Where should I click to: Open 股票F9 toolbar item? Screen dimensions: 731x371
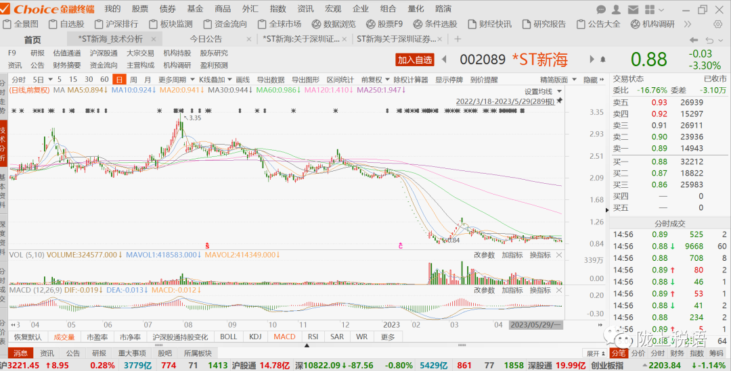pos(384,24)
